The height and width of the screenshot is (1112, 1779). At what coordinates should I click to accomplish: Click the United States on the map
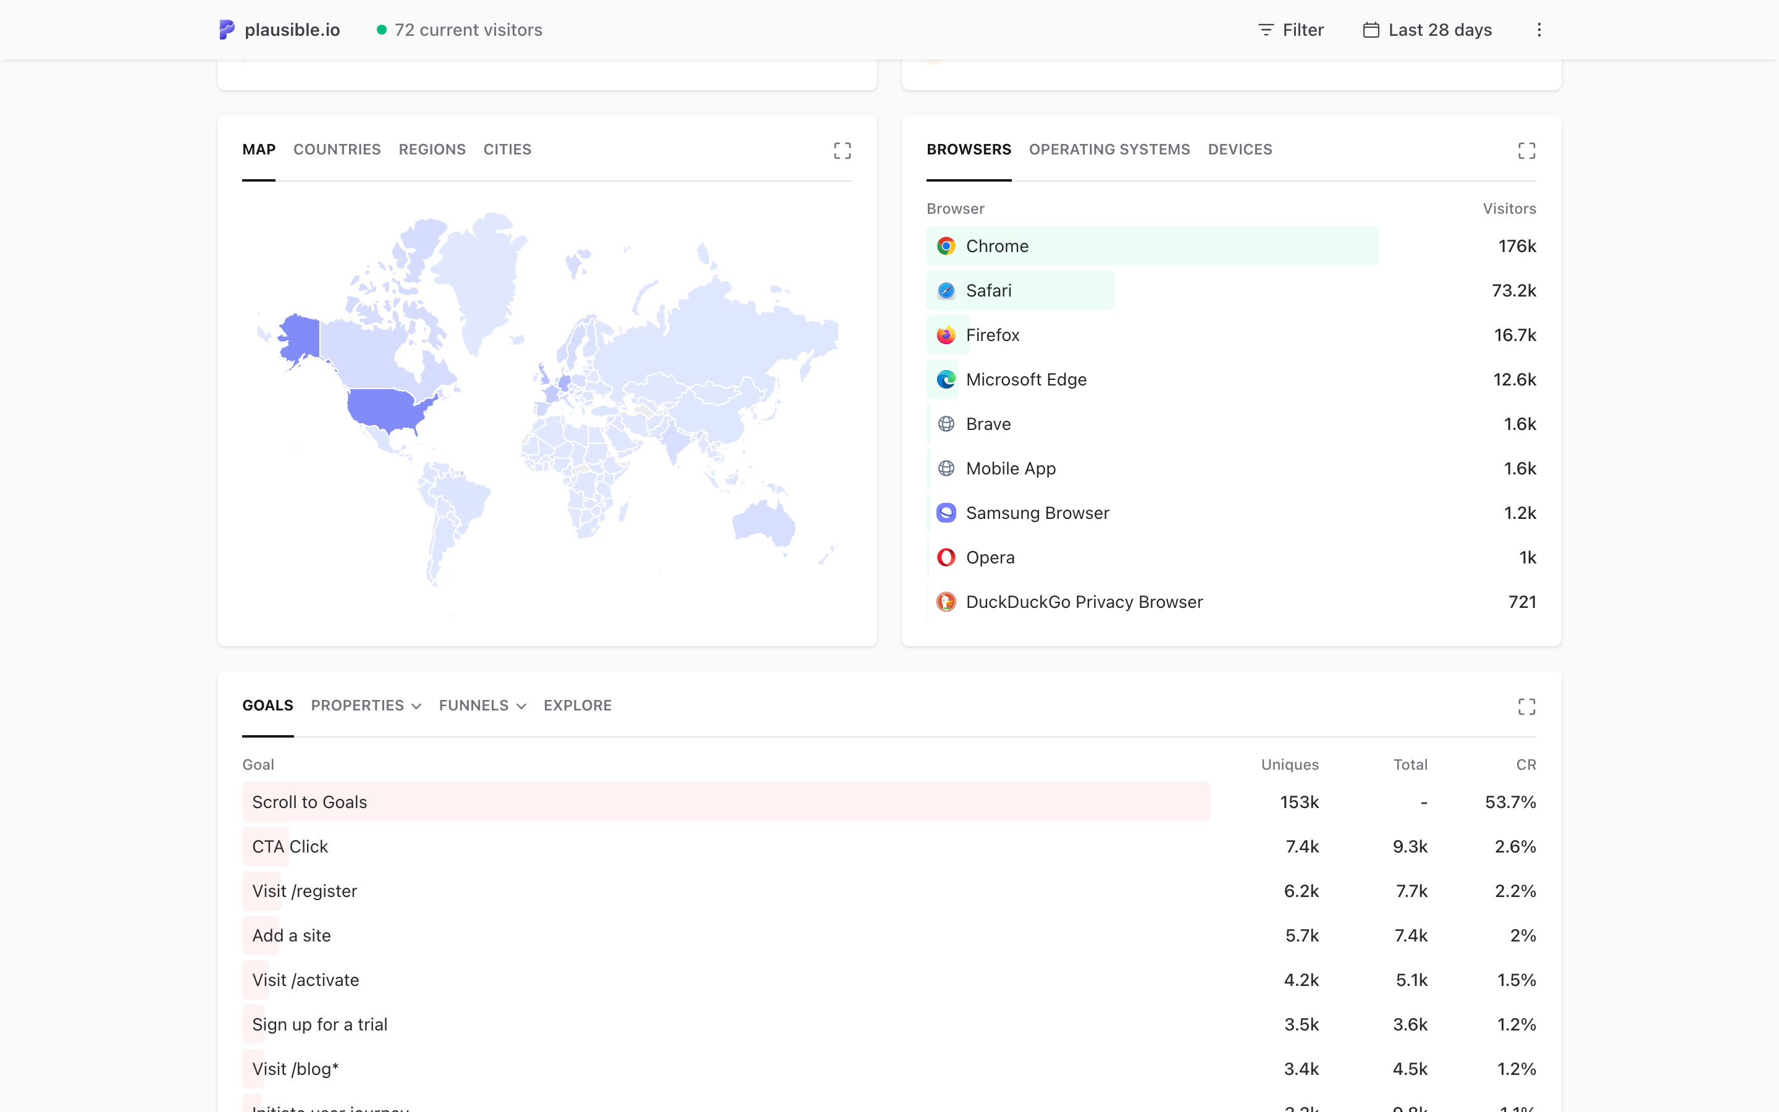[x=386, y=409]
